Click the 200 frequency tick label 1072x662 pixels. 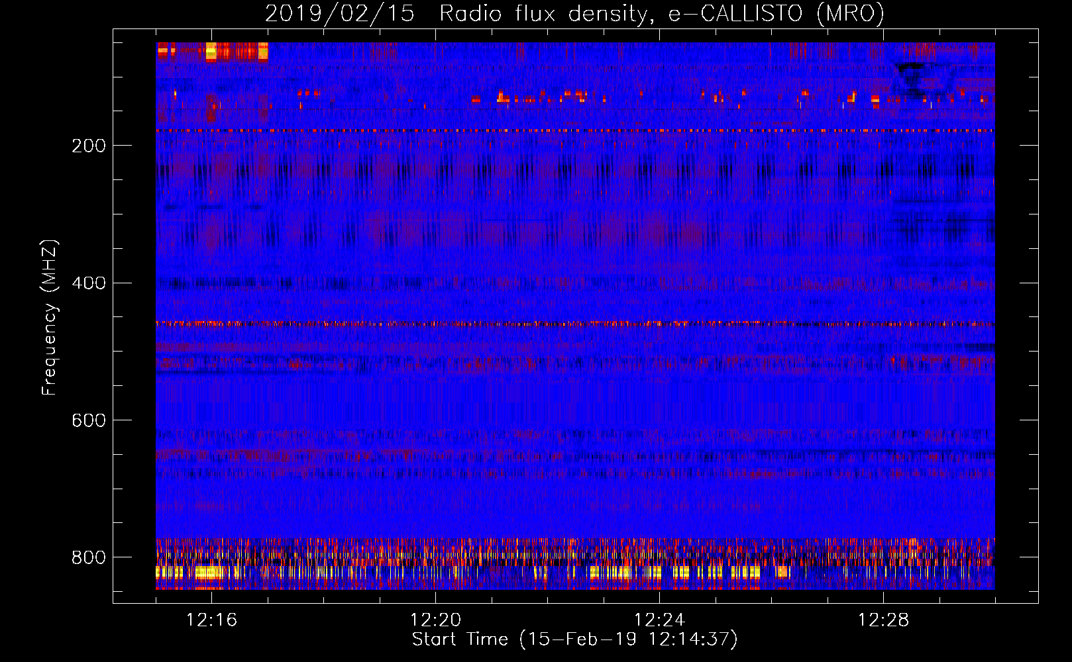(89, 146)
